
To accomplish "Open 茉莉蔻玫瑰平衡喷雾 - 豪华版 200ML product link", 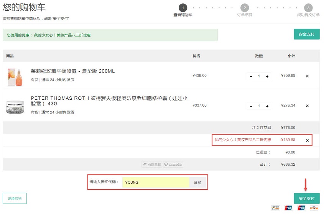I will (73, 71).
